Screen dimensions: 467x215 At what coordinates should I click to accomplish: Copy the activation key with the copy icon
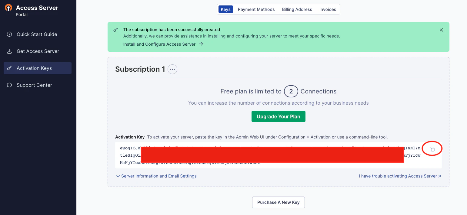tap(432, 149)
